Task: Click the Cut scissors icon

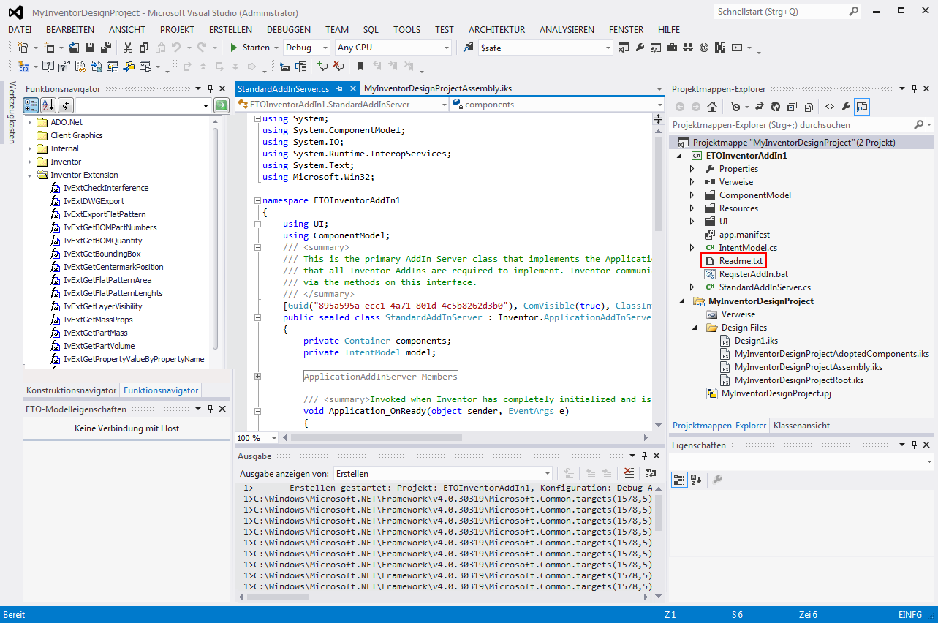Action: click(128, 48)
